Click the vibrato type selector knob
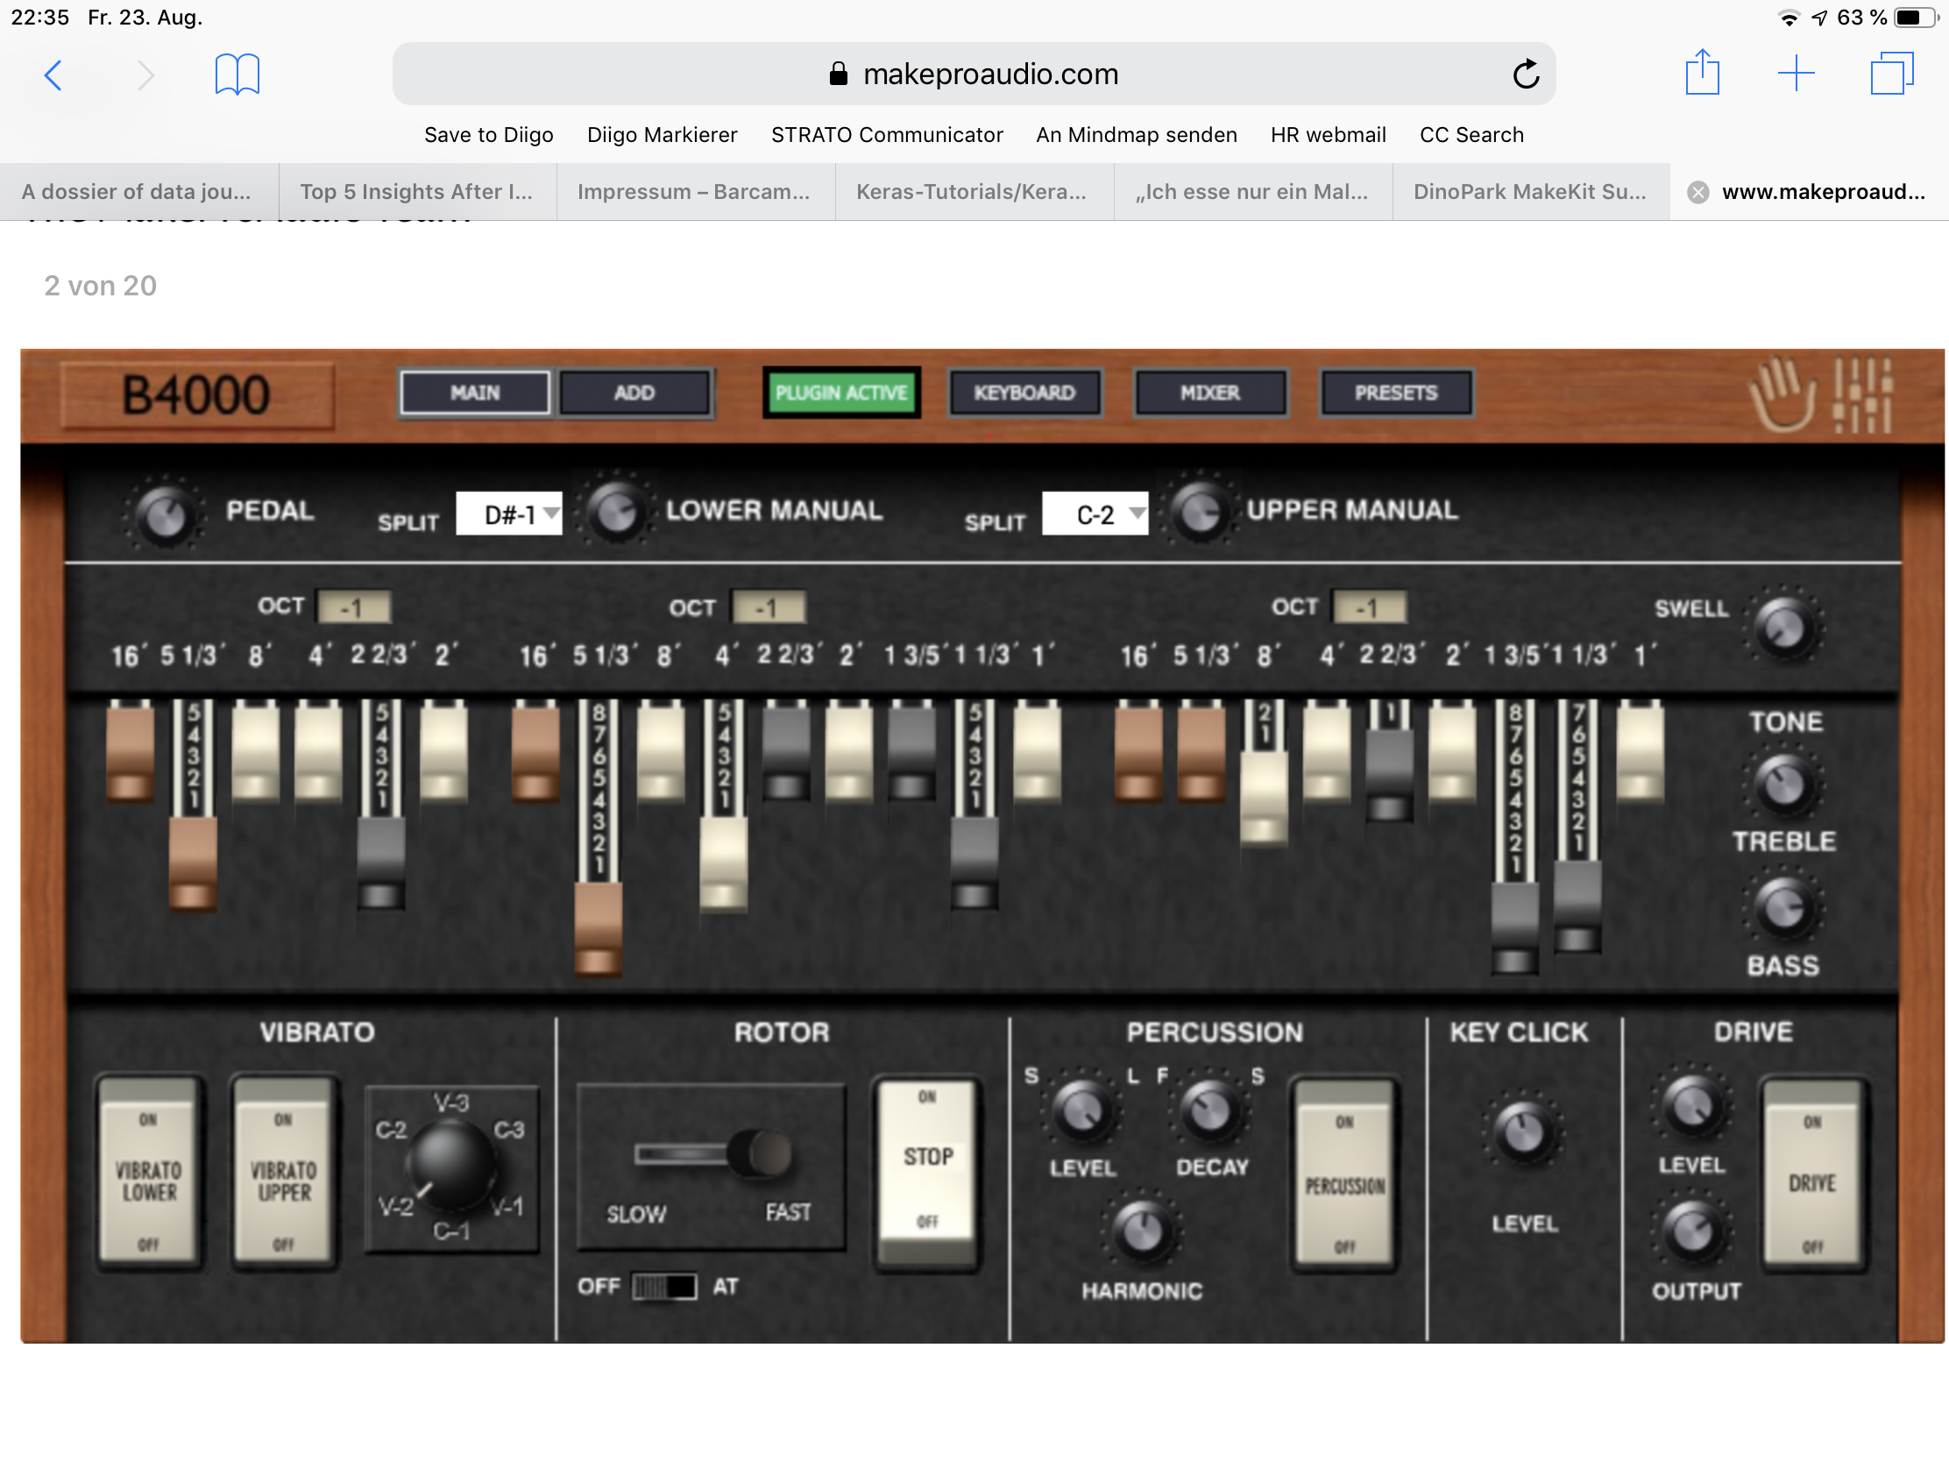 [450, 1167]
